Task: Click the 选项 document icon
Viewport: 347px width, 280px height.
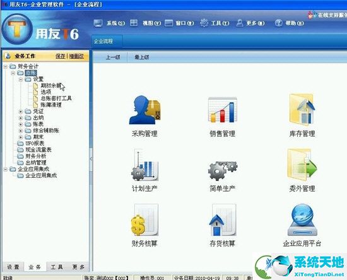Action: tap(35, 92)
